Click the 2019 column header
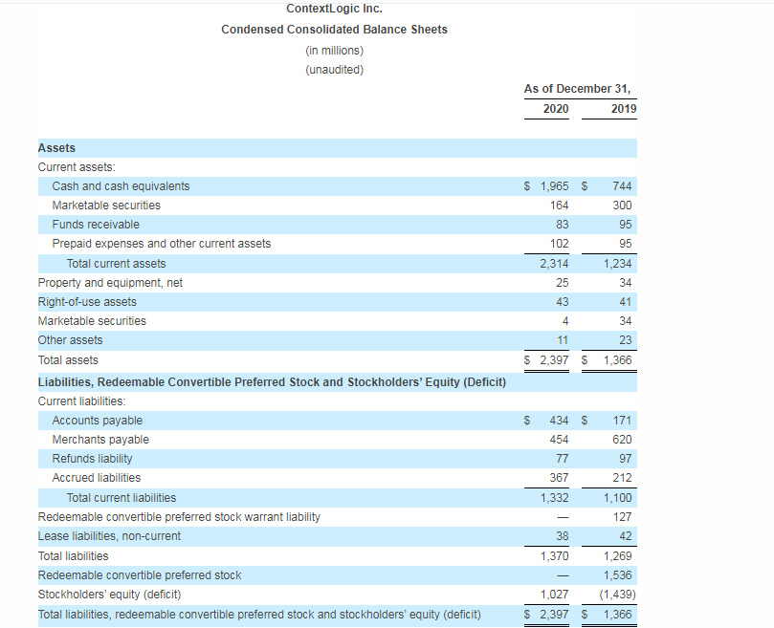This screenshot has width=774, height=628. click(624, 109)
